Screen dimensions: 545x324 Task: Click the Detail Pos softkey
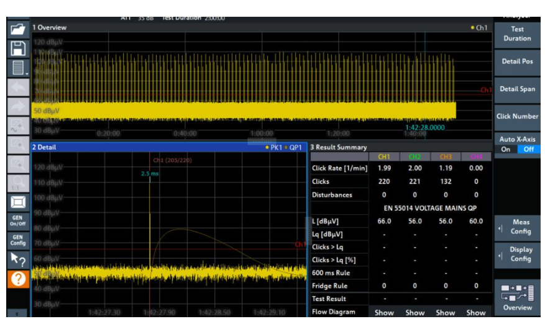(x=517, y=61)
